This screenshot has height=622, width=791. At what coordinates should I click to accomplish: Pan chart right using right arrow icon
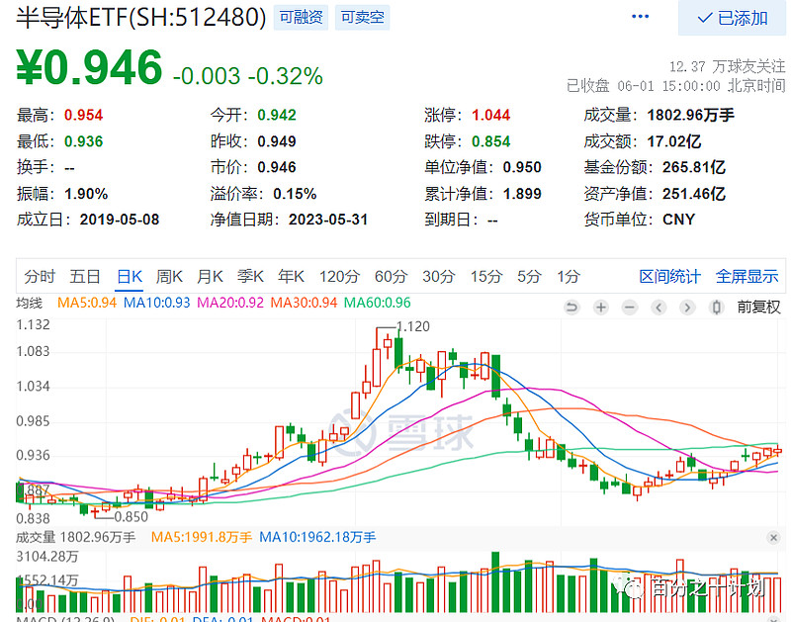(x=686, y=308)
